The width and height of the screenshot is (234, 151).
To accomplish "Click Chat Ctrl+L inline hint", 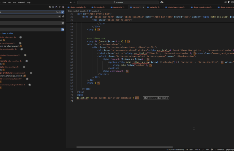I will (150, 98).
